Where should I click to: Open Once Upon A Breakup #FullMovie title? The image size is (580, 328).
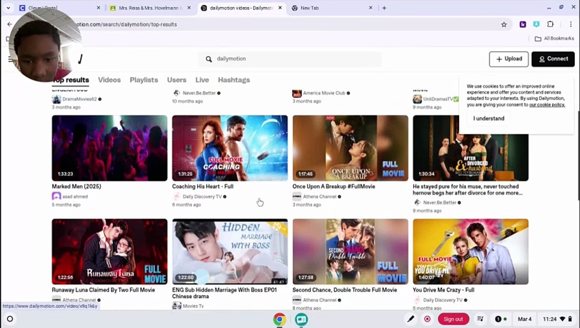tap(334, 186)
